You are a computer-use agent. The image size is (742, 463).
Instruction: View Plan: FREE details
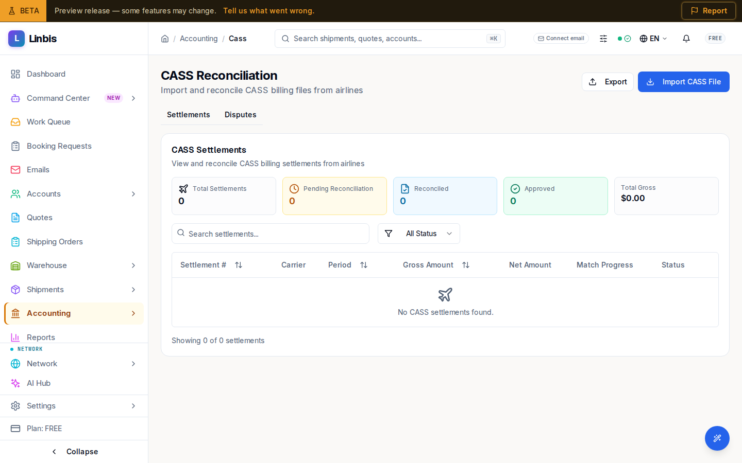74,429
